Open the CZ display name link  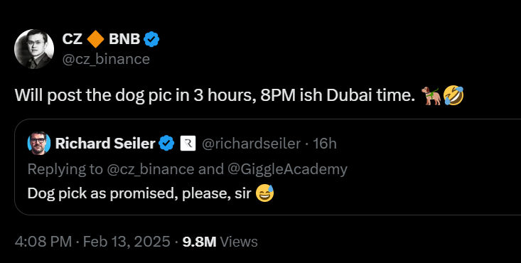[x=72, y=39]
